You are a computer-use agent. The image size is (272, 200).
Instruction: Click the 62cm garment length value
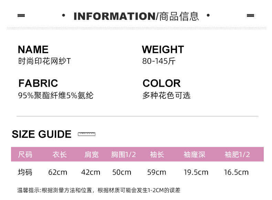click(x=57, y=172)
